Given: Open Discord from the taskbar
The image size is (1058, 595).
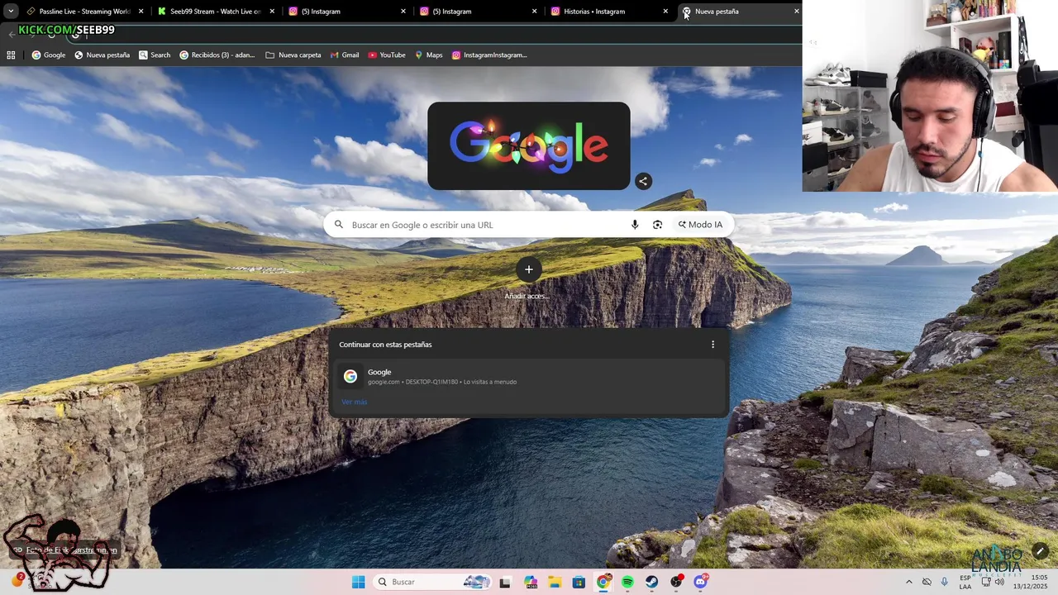Looking at the screenshot, I should pyautogui.click(x=701, y=582).
